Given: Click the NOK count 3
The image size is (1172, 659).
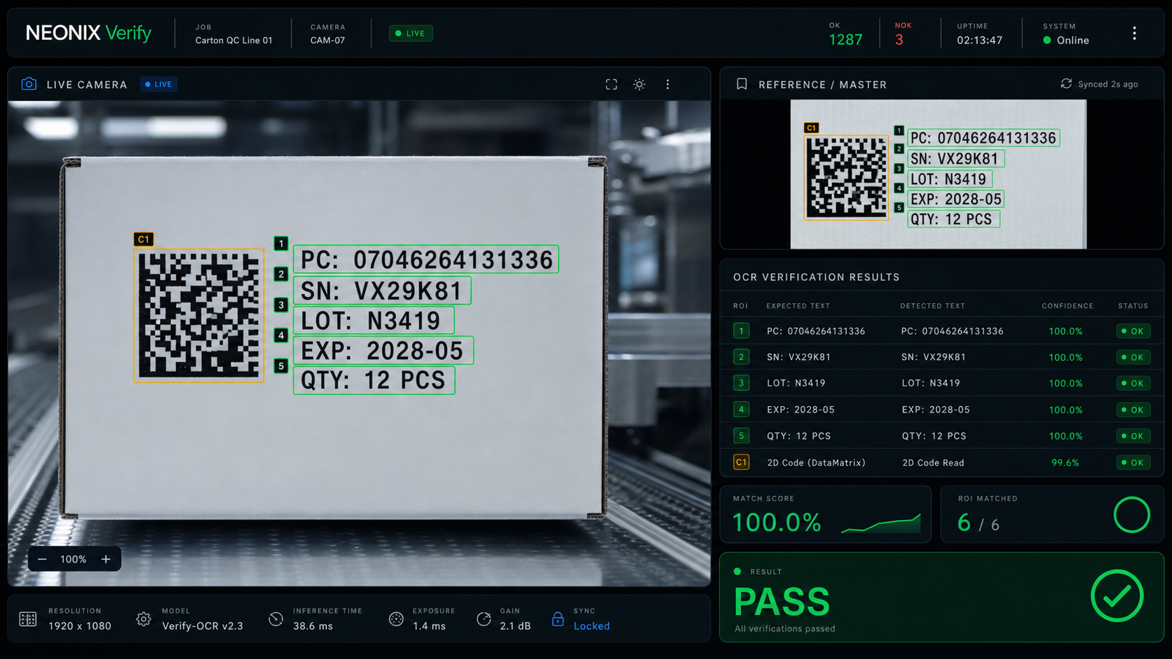Looking at the screenshot, I should (x=899, y=40).
